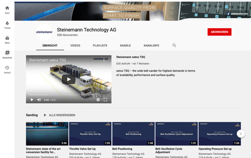The image size is (251, 158).
Task: Open the conversion facility video thumbnail
Action: click(47, 134)
